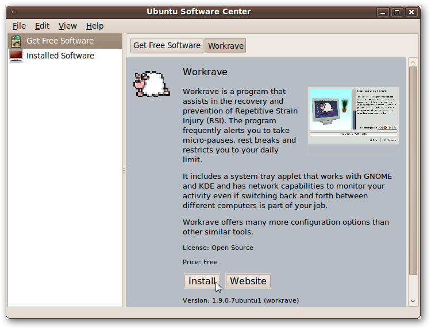Install the Workrave application
The image size is (431, 329).
pos(202,281)
